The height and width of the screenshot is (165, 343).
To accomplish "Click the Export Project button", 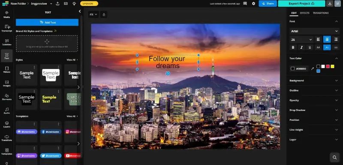I will pos(301,3).
